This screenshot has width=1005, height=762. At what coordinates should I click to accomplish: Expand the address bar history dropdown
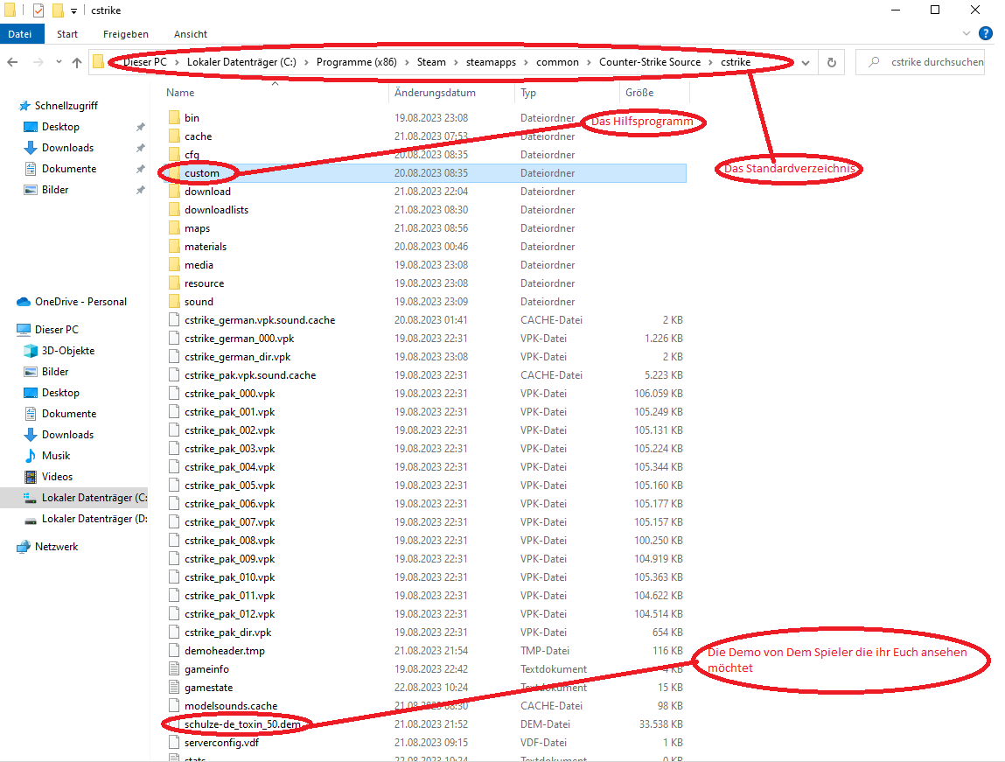[x=805, y=63]
